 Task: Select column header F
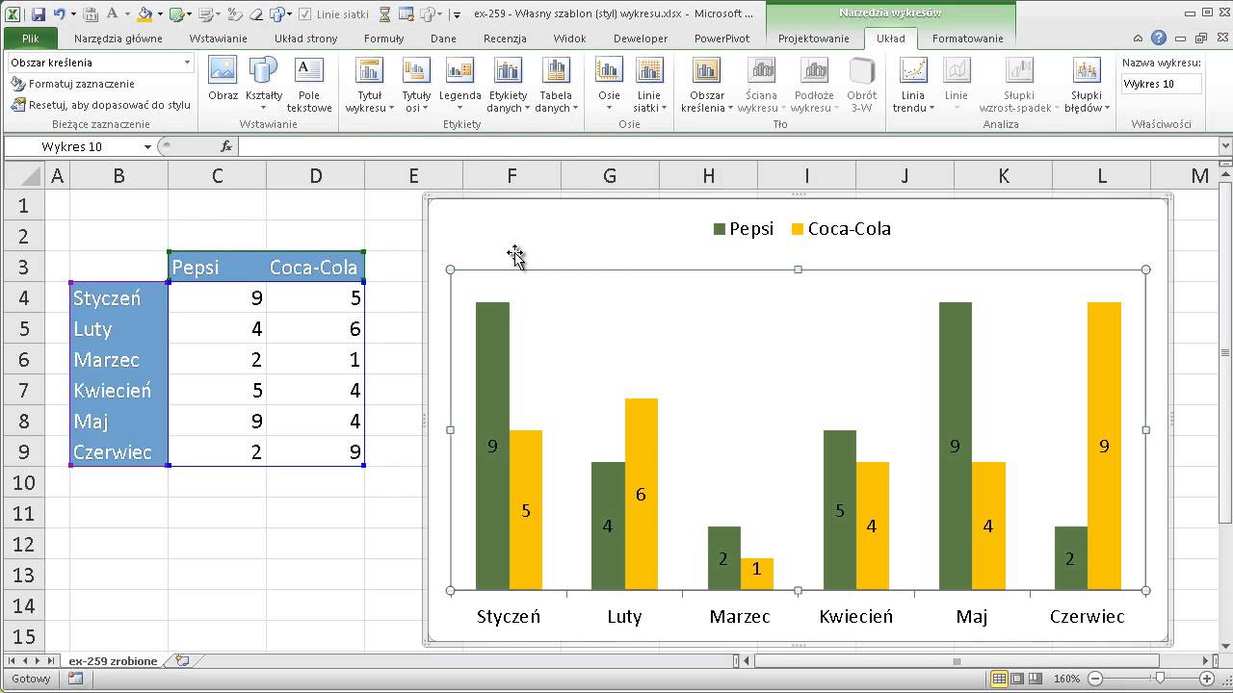[512, 175]
